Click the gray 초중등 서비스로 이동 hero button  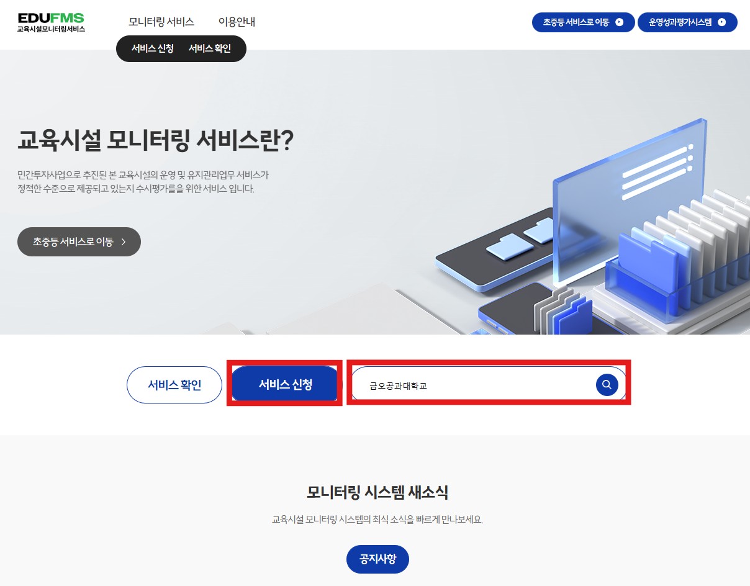pyautogui.click(x=79, y=242)
